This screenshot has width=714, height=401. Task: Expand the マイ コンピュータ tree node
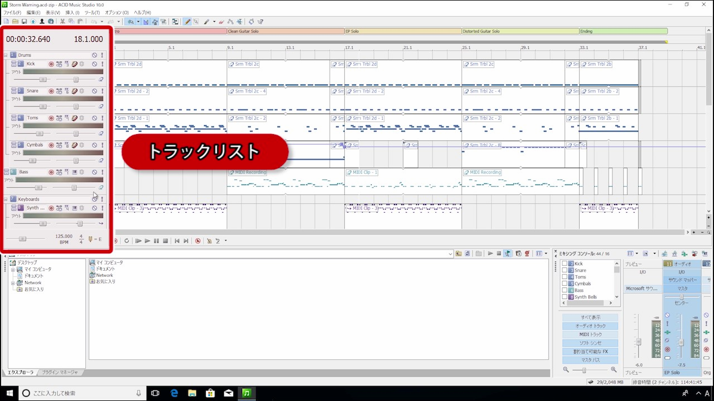13,270
